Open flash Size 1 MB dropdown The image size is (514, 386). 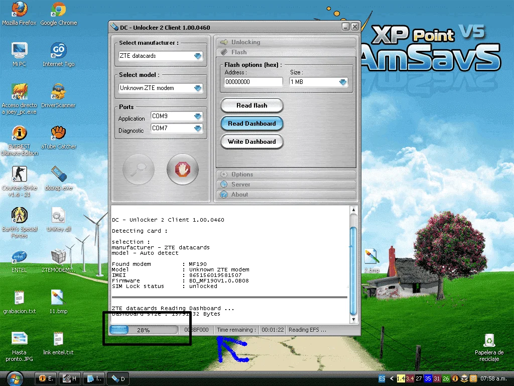tap(318, 82)
